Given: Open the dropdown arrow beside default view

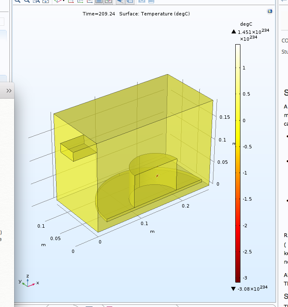Looking at the screenshot, I should tap(64, 1).
